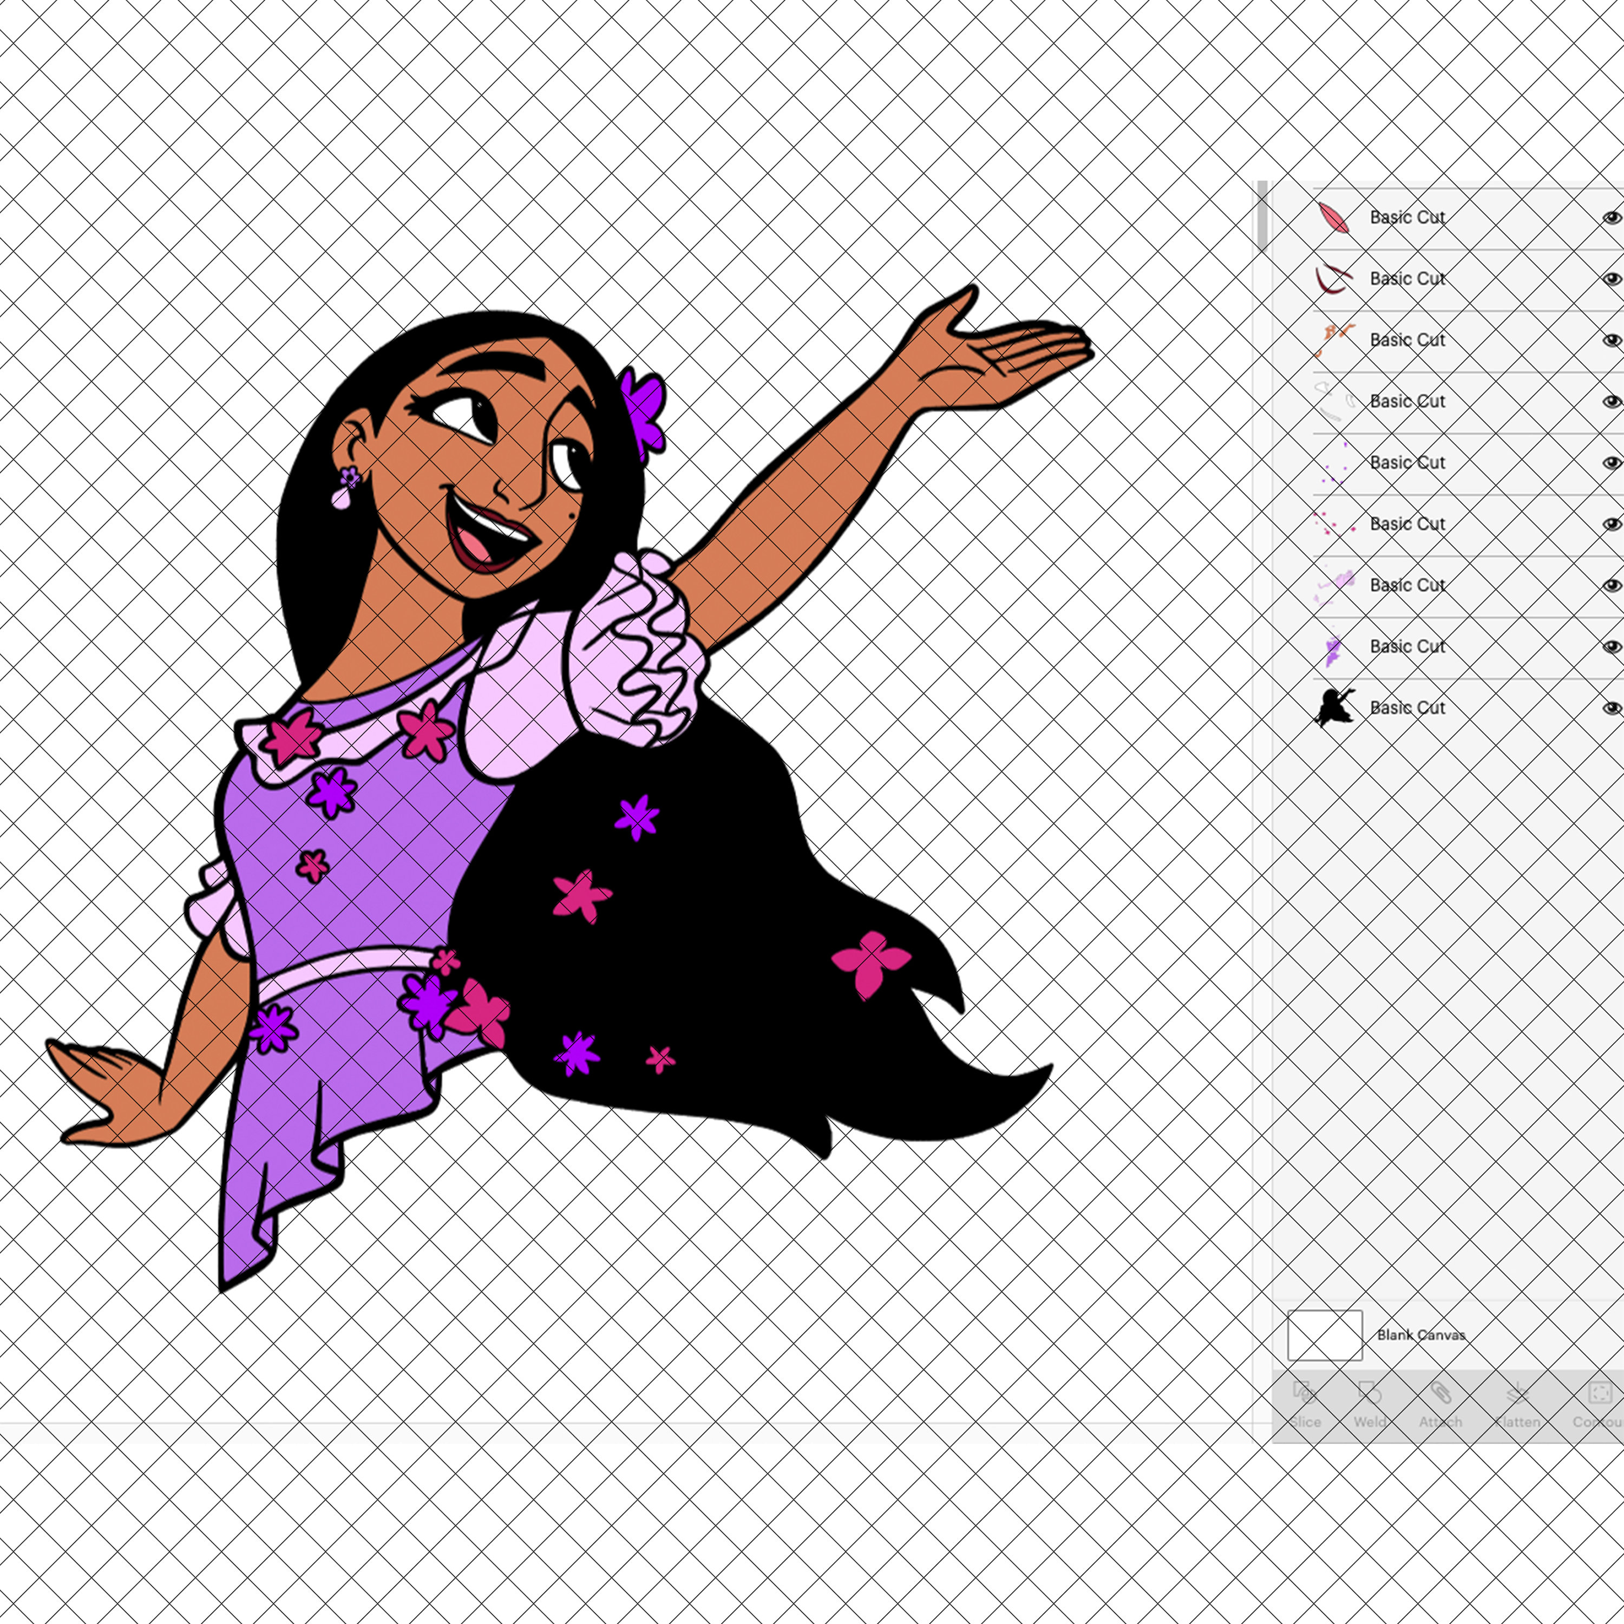Toggle the light purple sleeve layer's eye
Image resolution: width=1624 pixels, height=1624 pixels.
[x=1612, y=585]
